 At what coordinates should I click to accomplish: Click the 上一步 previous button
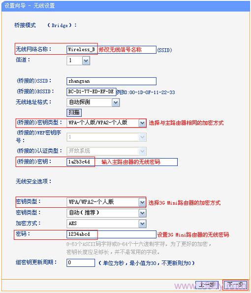coord(207,285)
